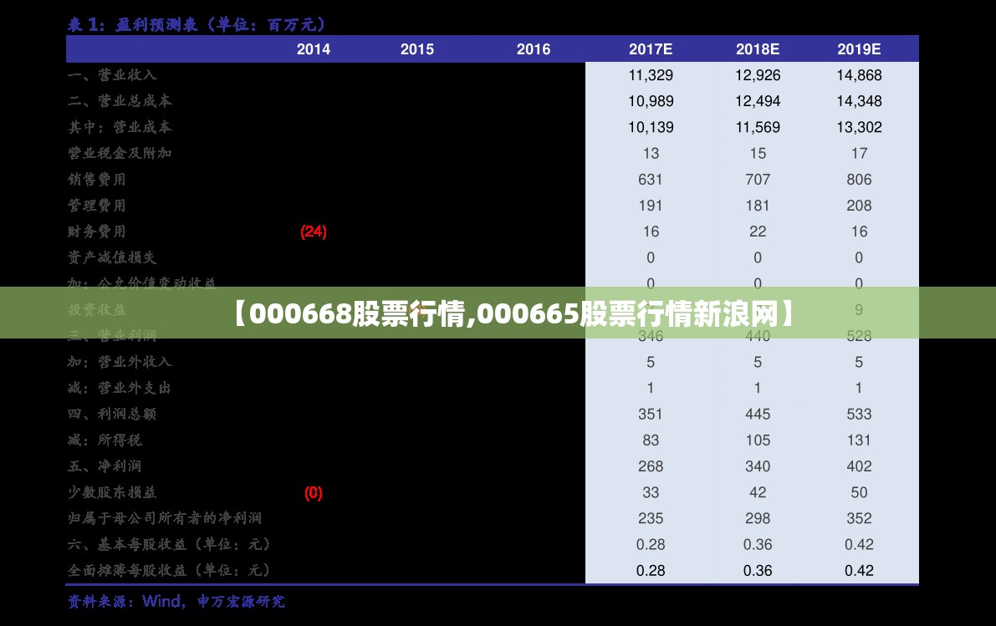Click the row label 二、营业总成本
This screenshot has width=996, height=626.
120,101
